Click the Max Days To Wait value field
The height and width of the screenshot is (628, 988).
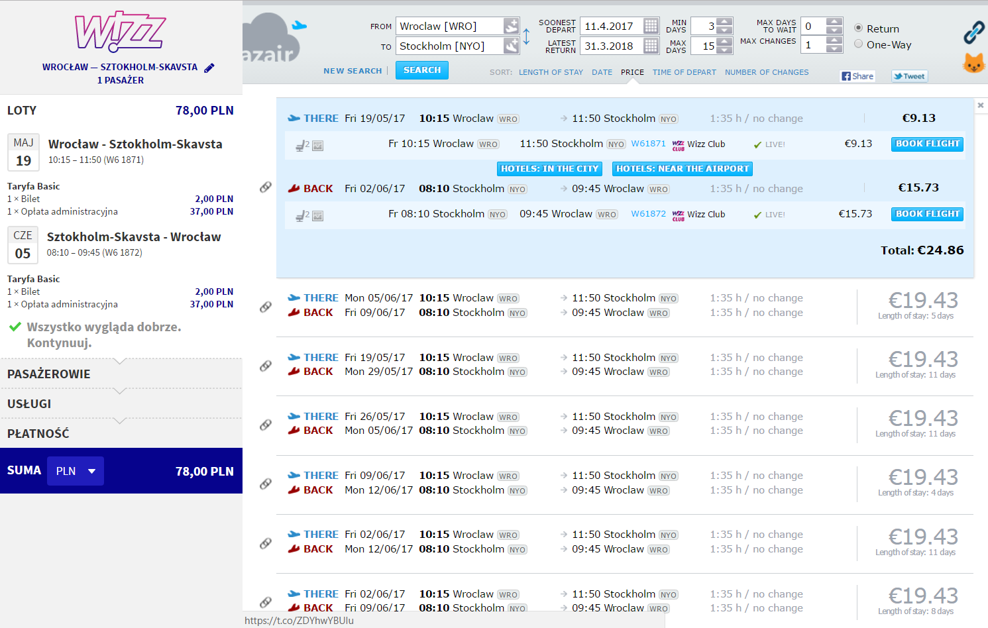pyautogui.click(x=814, y=26)
